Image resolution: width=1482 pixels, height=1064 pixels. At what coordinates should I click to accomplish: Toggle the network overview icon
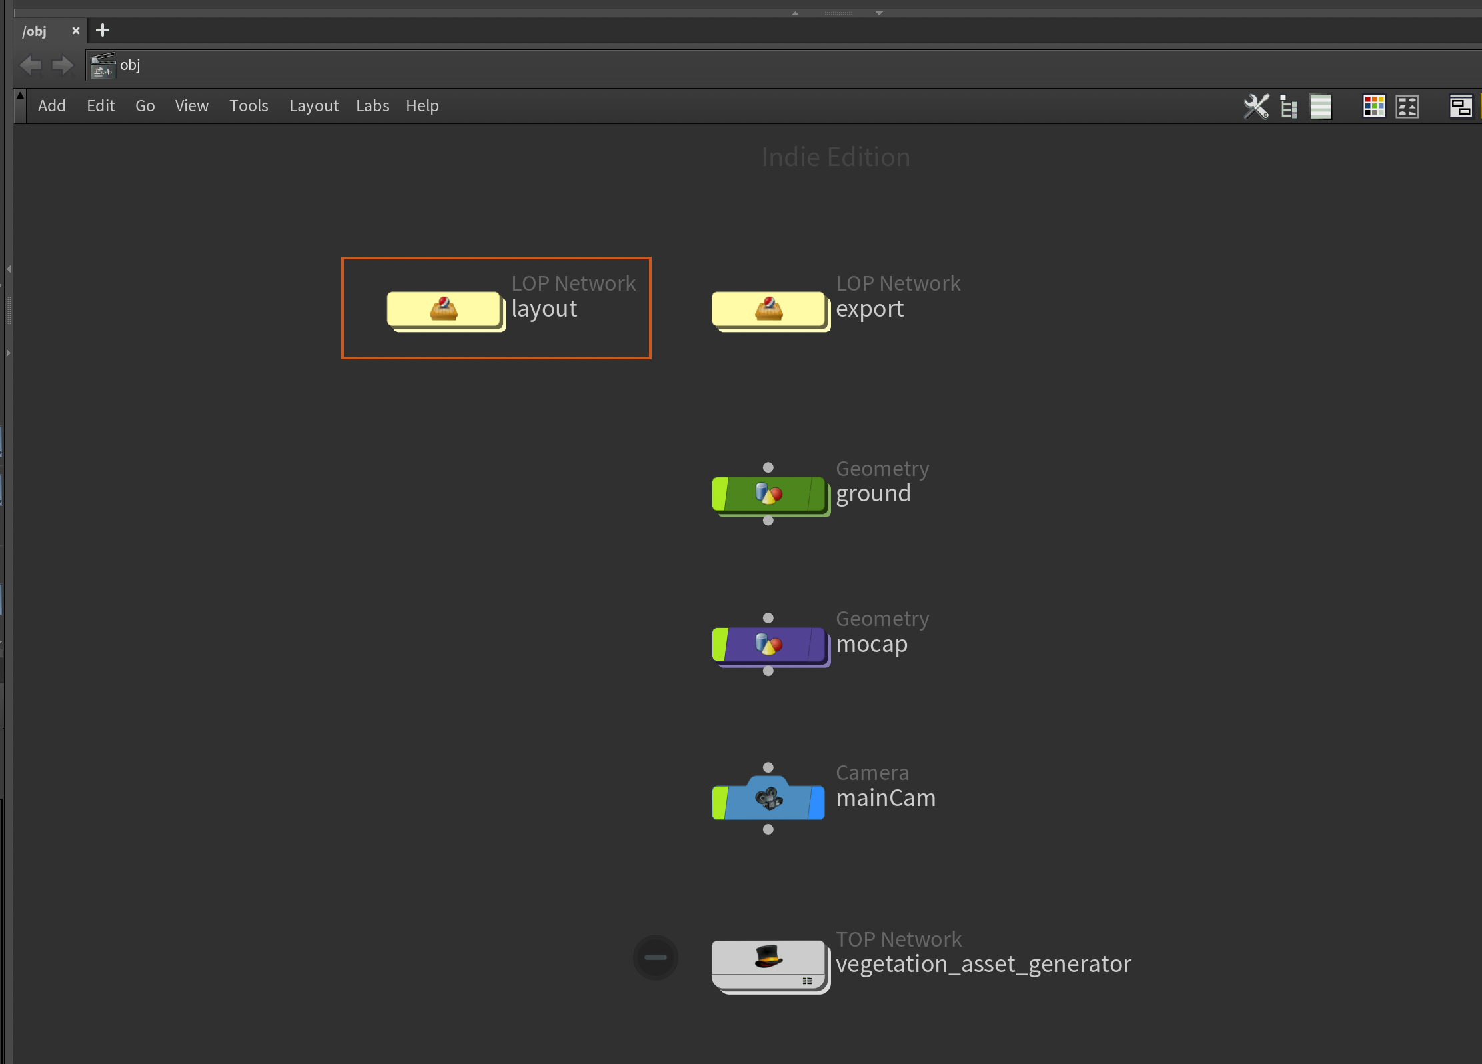pyautogui.click(x=1460, y=107)
